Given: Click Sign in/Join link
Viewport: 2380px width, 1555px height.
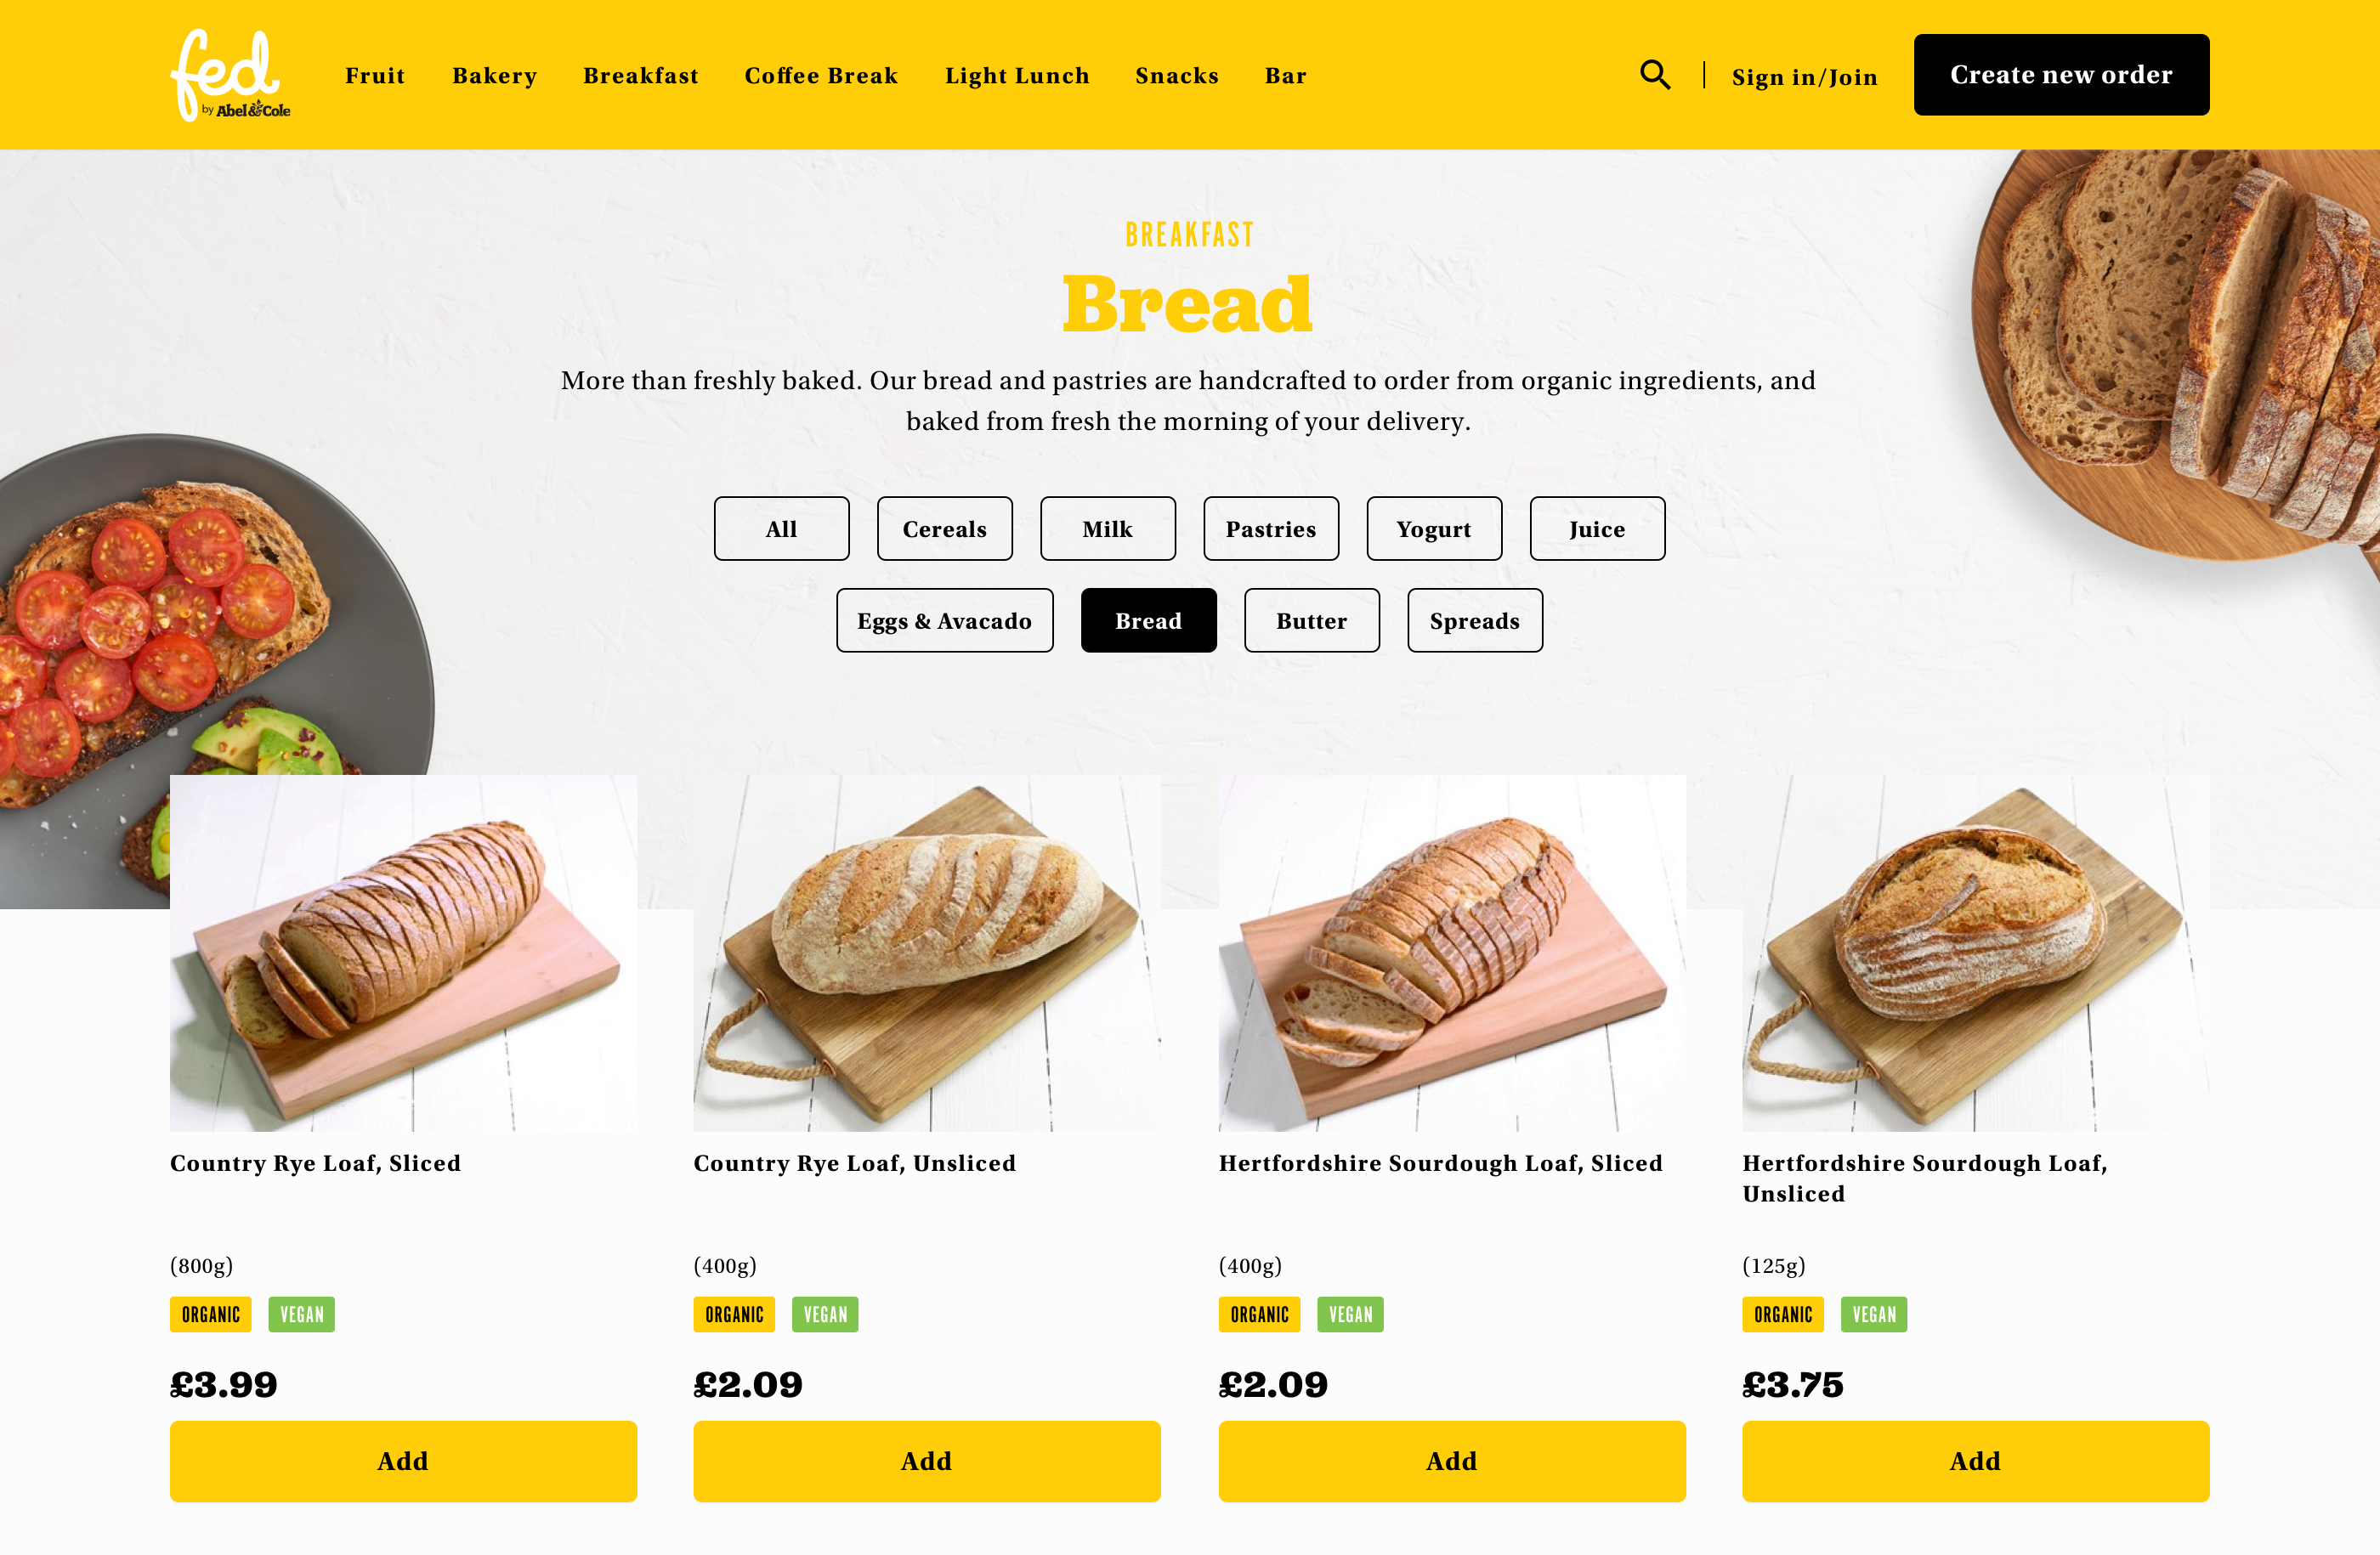Looking at the screenshot, I should point(1804,77).
